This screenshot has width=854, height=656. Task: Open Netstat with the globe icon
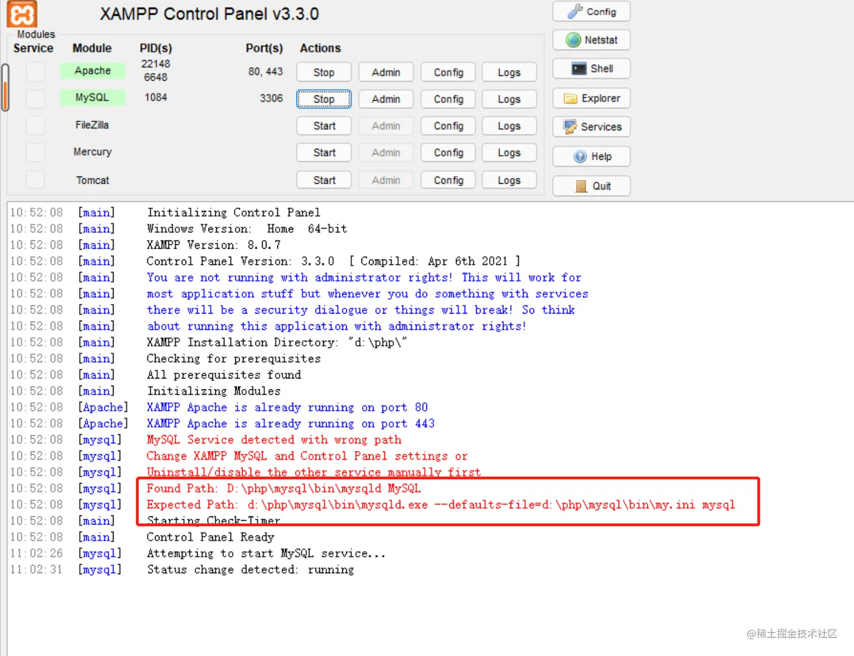click(x=591, y=40)
